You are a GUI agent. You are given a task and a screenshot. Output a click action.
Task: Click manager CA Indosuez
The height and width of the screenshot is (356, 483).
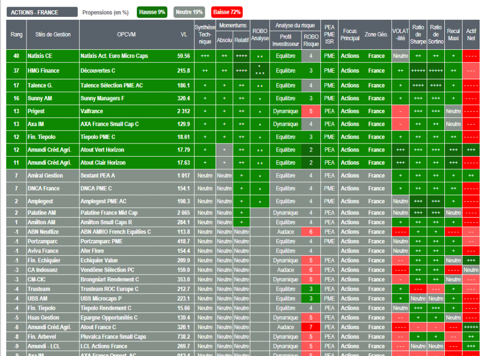click(42, 270)
